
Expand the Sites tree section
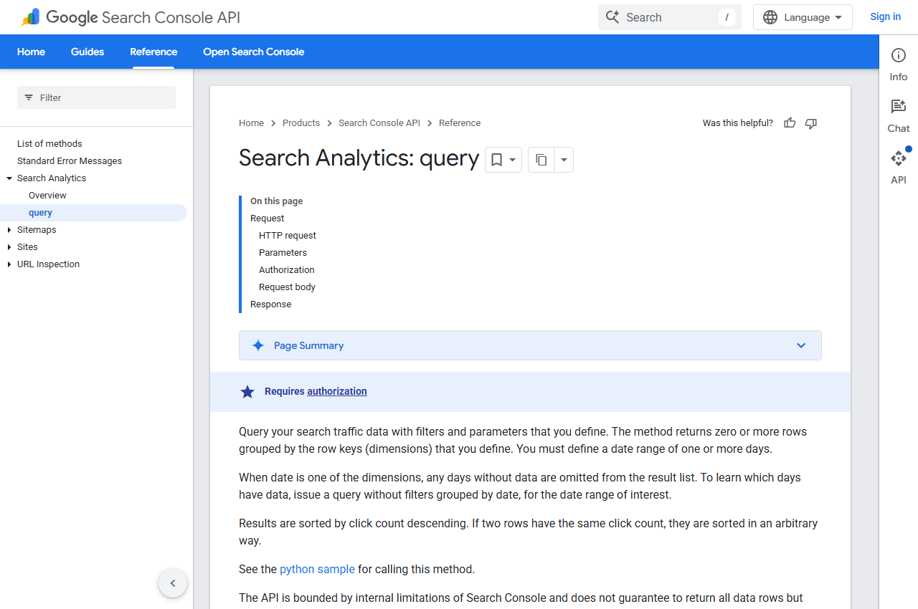pyautogui.click(x=9, y=247)
